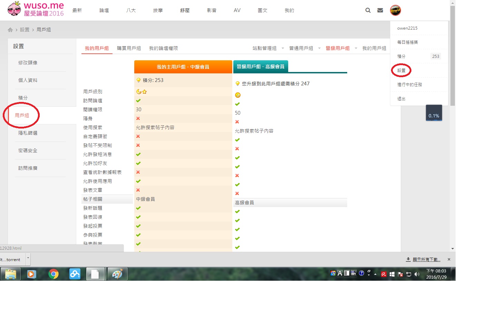Switch to the 購買用戶組 tab

(129, 49)
